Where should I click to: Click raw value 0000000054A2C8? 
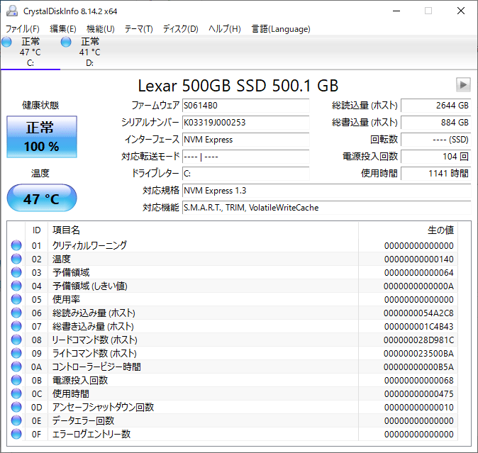click(x=419, y=313)
